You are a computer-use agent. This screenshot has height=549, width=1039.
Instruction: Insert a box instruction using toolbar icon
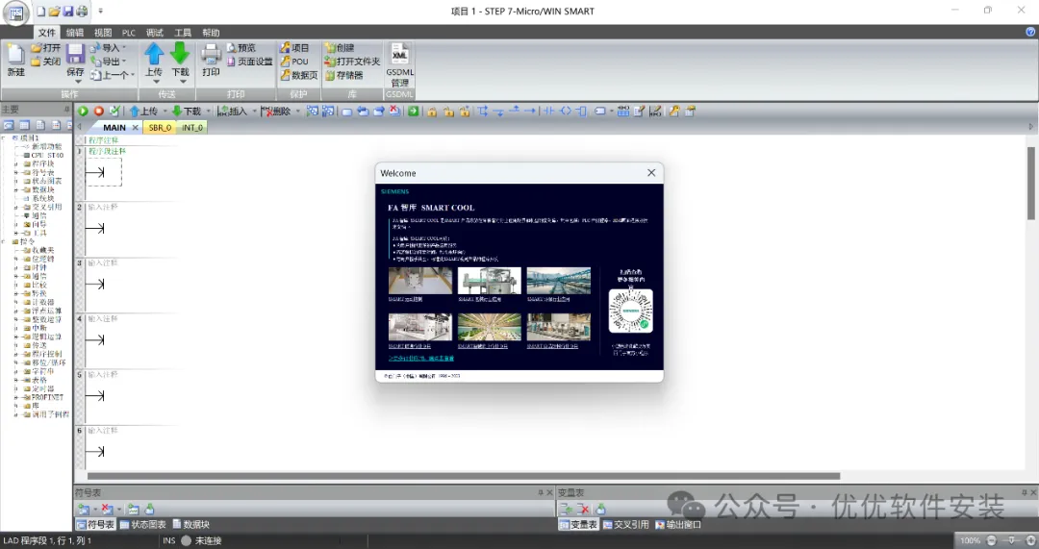pyautogui.click(x=581, y=112)
